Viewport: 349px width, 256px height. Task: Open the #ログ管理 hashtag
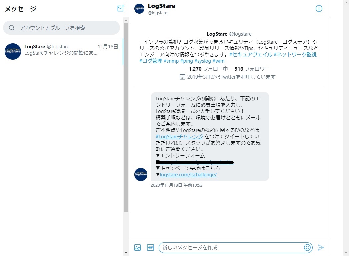point(151,61)
